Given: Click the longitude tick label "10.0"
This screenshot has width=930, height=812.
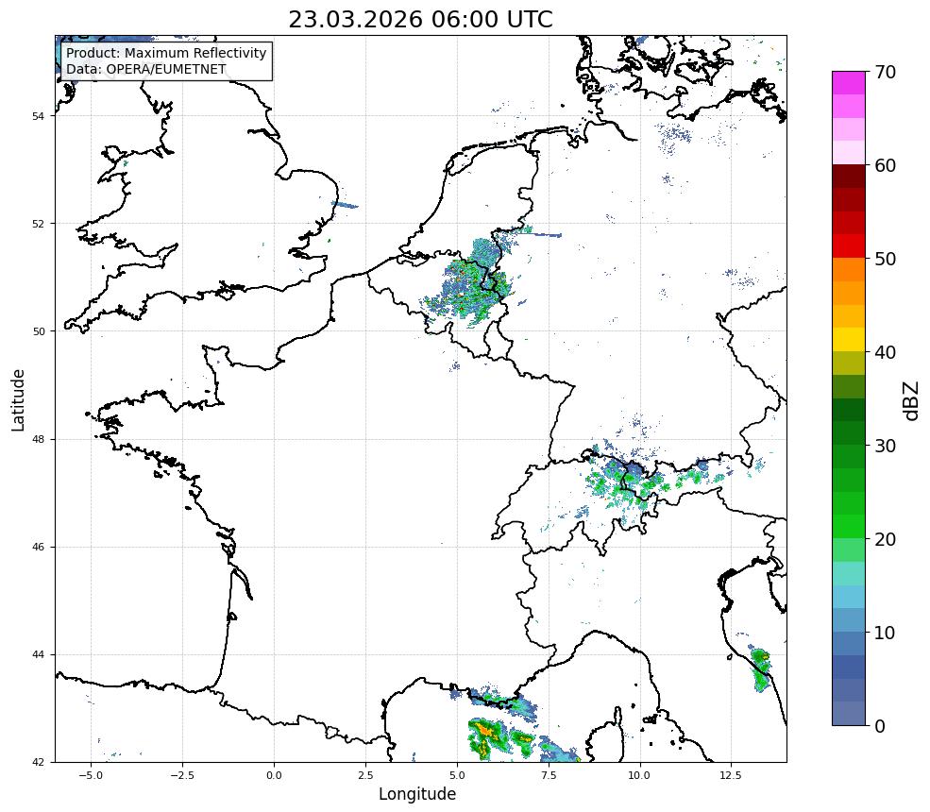Looking at the screenshot, I should [639, 775].
